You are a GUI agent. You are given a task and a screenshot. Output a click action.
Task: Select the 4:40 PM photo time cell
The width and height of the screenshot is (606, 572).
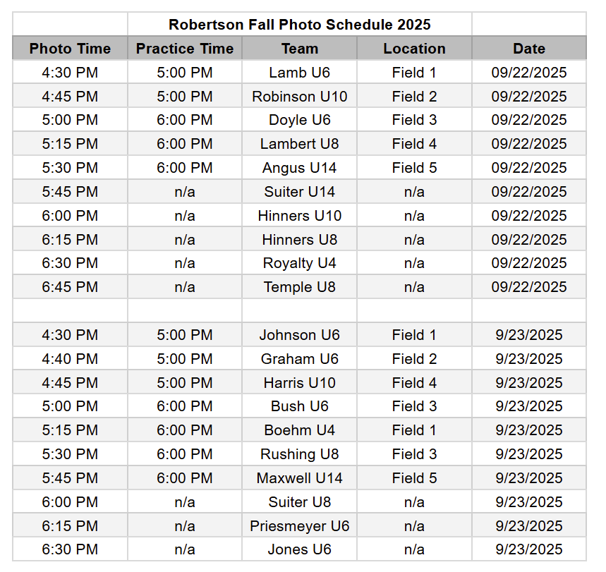coord(70,359)
